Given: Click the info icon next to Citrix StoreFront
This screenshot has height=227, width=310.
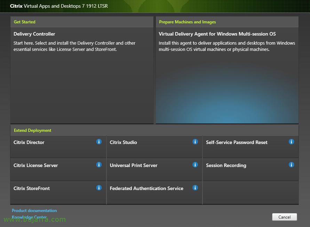Looking at the screenshot, I should [x=99, y=188].
